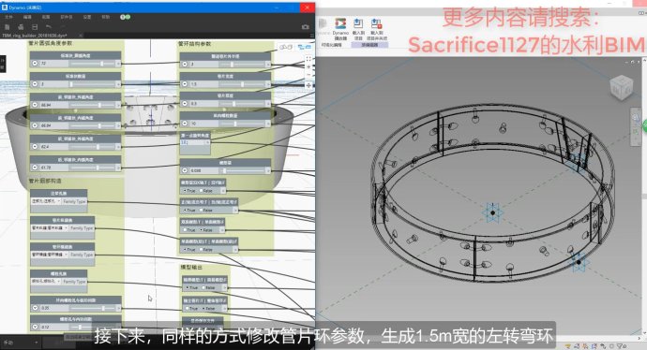
Task: Click the pan cross icon on canvas
Action: click(x=308, y=85)
